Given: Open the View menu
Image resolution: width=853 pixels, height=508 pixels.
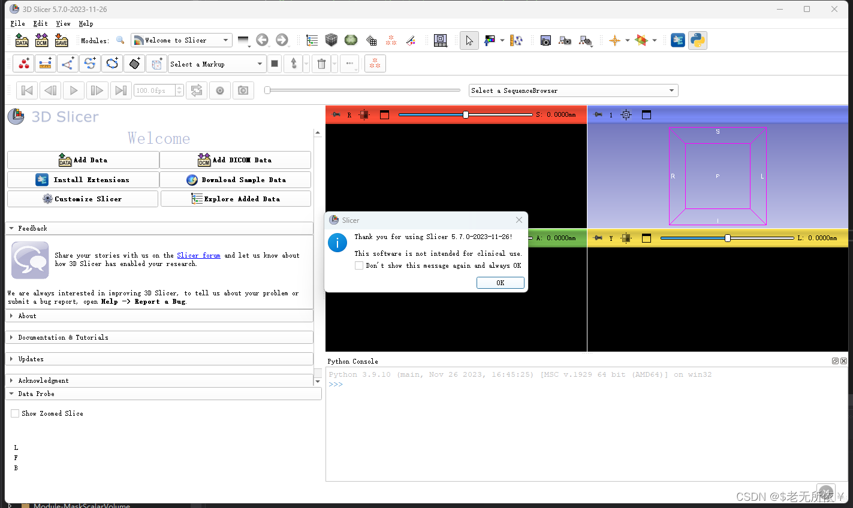Looking at the screenshot, I should click(63, 23).
